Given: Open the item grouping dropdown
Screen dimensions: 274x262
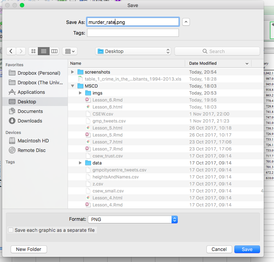Looking at the screenshot, I should click(69, 51).
